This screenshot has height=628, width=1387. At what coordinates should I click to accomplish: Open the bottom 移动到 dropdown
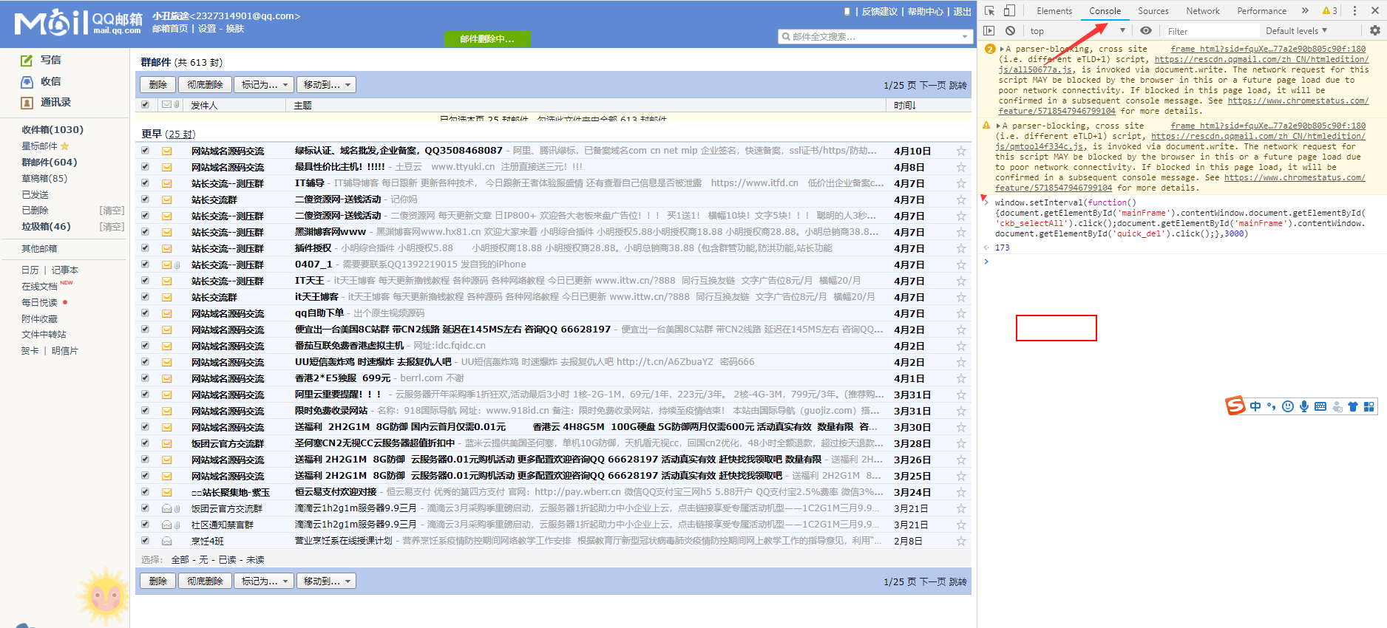[x=326, y=581]
